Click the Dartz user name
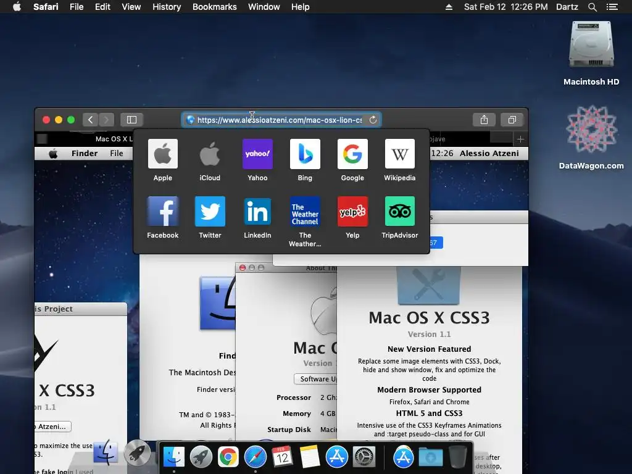 point(567,7)
